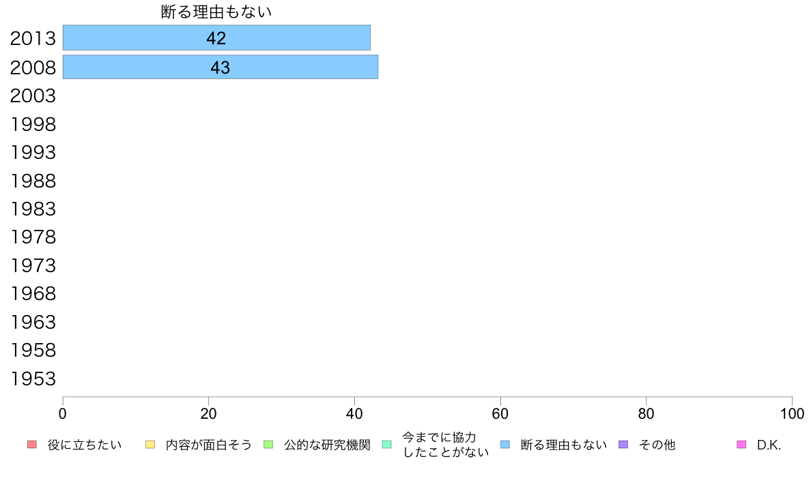Click the 2013 year label
This screenshot has height=502, width=811.
(33, 38)
